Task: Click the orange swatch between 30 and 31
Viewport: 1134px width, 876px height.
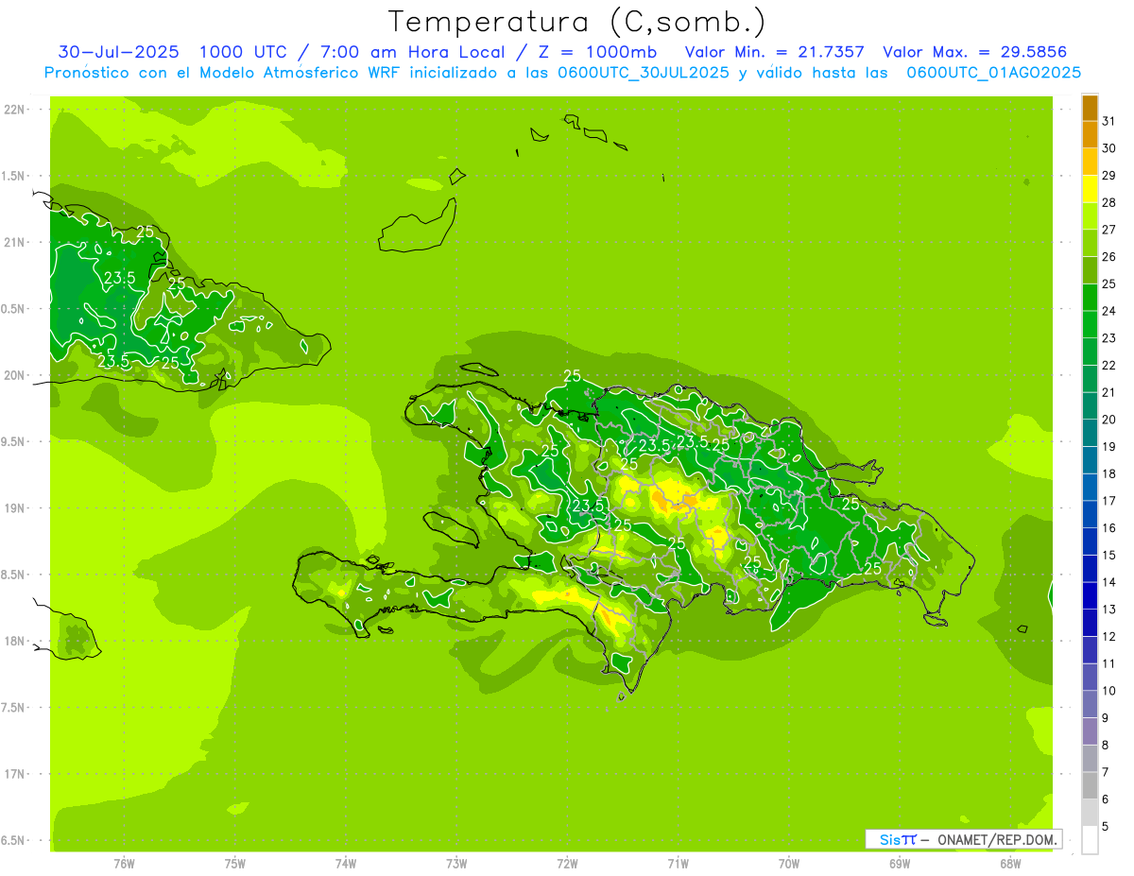Action: tap(1090, 135)
